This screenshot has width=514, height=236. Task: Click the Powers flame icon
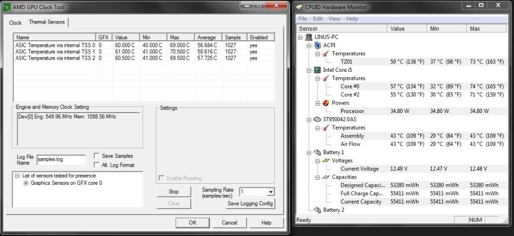pyautogui.click(x=326, y=103)
